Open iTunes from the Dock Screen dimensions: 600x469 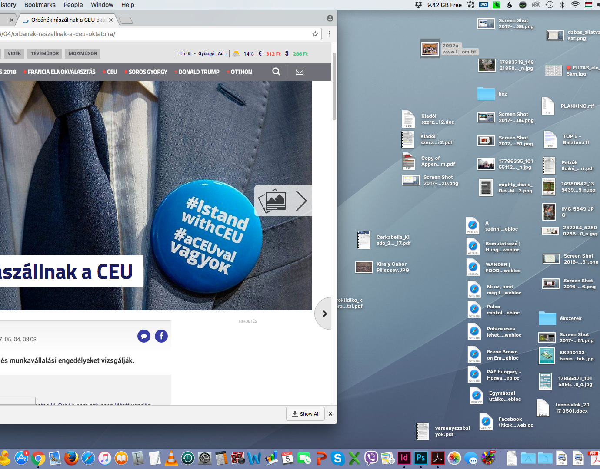click(105, 458)
